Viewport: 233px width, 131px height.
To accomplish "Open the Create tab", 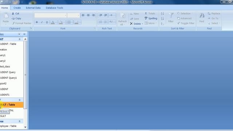I will (17, 8).
